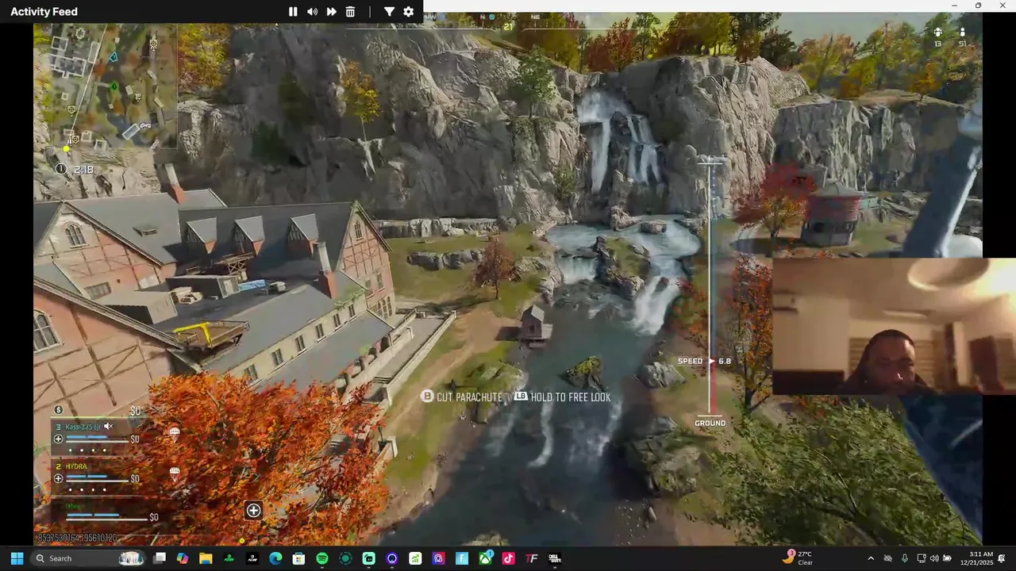Open network status tray icon
Screen dimensions: 1016x571
click(x=922, y=558)
